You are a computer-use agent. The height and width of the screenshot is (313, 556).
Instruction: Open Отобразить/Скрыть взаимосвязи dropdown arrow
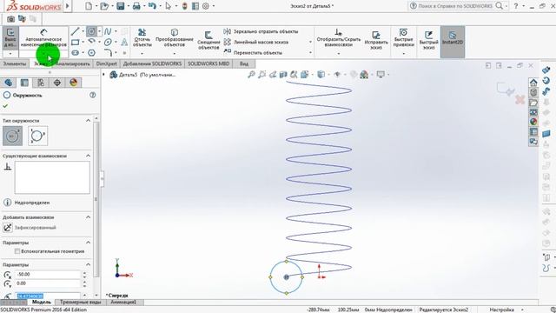(x=339, y=53)
